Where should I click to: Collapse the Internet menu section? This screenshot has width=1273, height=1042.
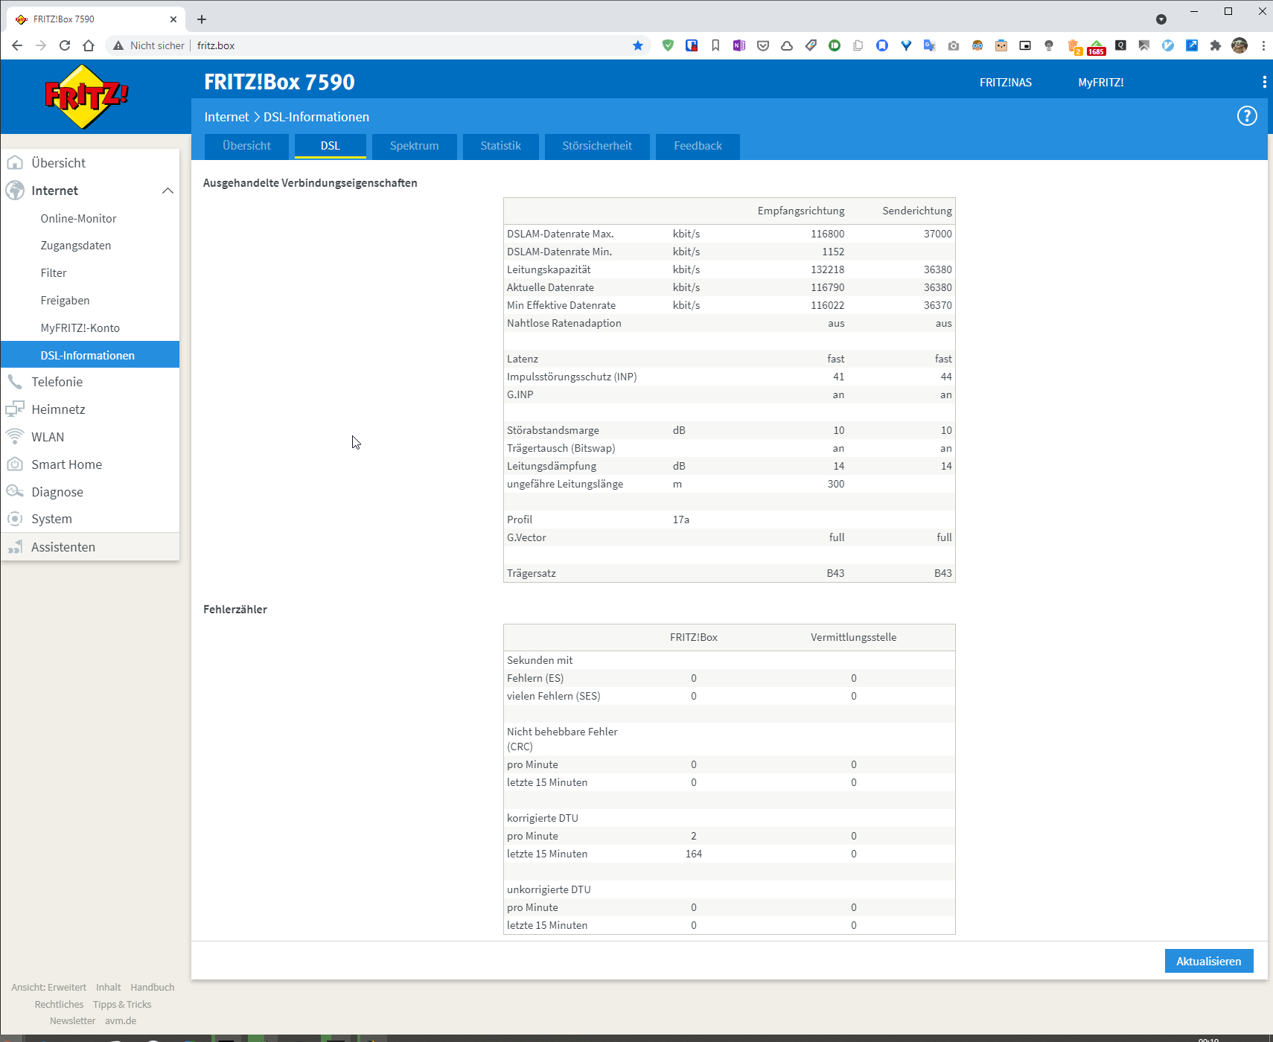167,191
